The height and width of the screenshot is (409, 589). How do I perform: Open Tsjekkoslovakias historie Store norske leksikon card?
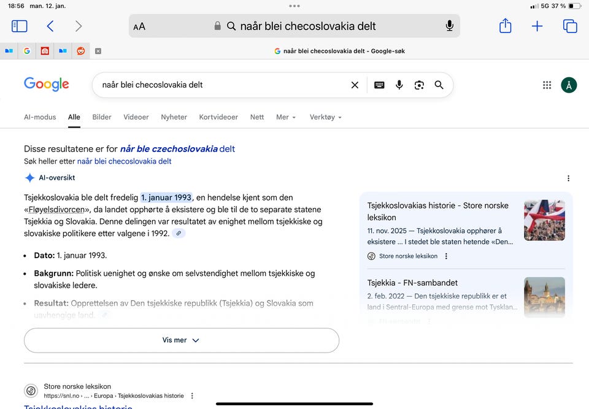pos(437,211)
